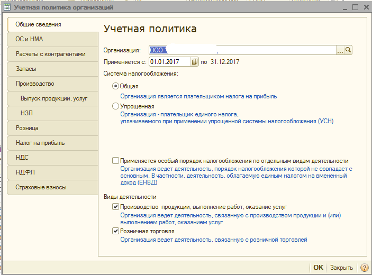Open the calendar picker for start date
The width and height of the screenshot is (372, 275).
click(194, 62)
